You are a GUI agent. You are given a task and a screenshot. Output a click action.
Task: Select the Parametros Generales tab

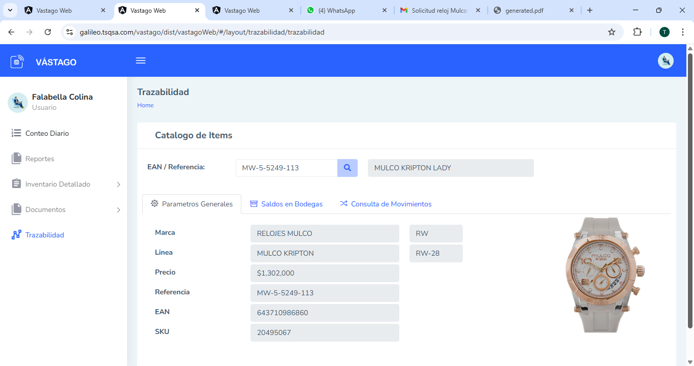point(192,204)
